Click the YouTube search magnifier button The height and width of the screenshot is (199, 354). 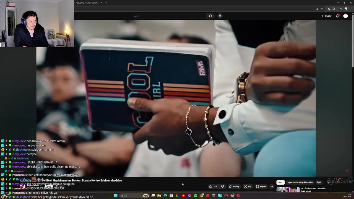click(x=210, y=16)
